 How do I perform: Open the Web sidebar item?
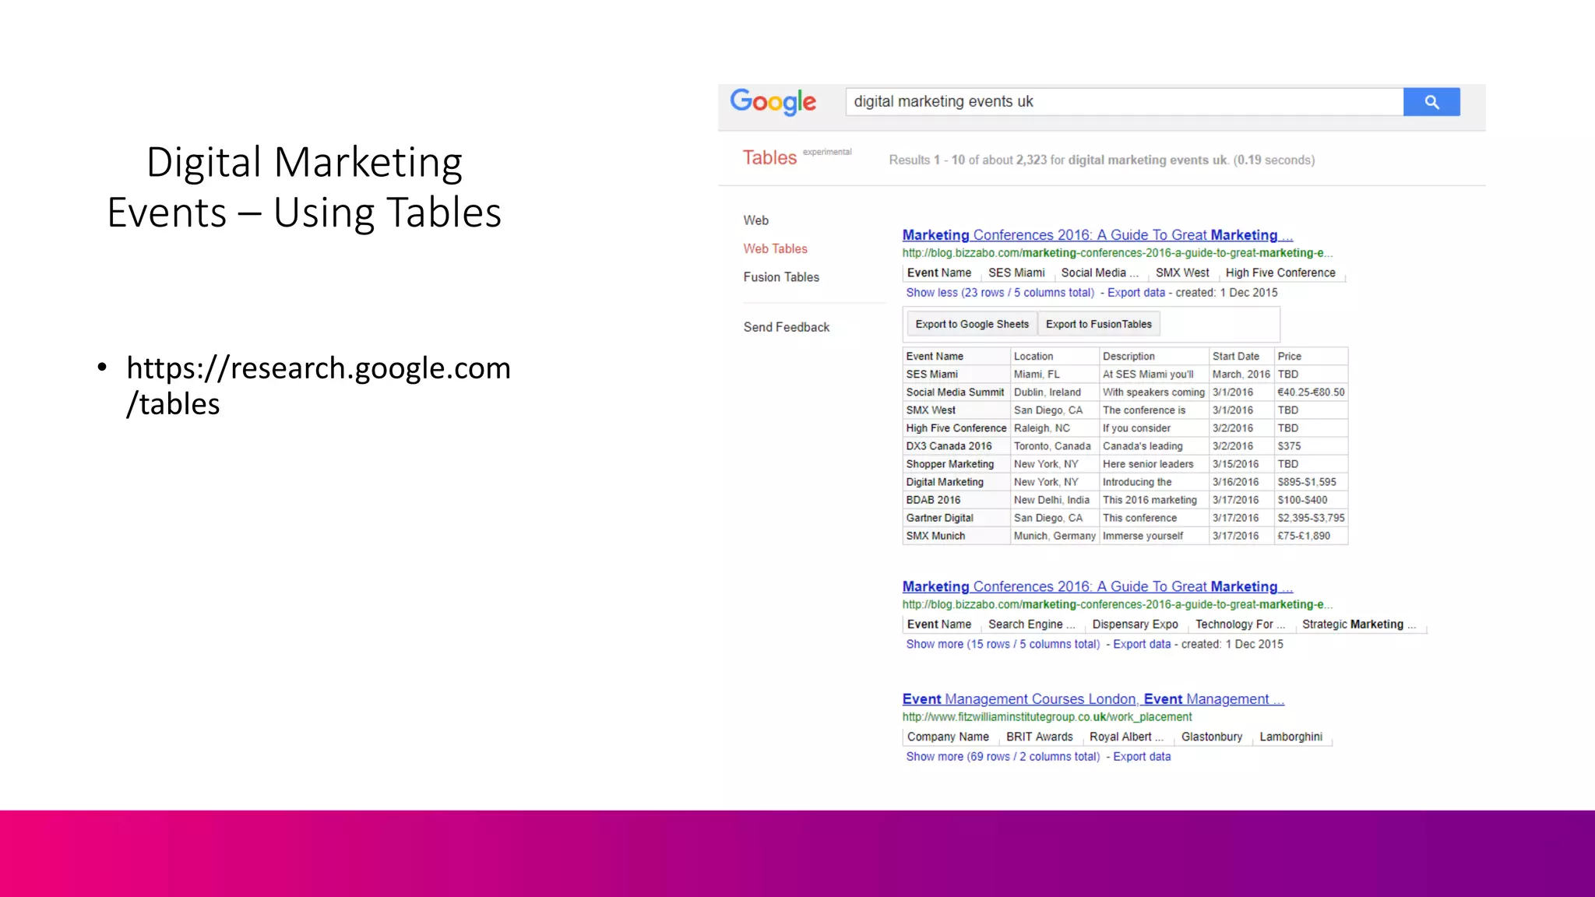(x=755, y=220)
